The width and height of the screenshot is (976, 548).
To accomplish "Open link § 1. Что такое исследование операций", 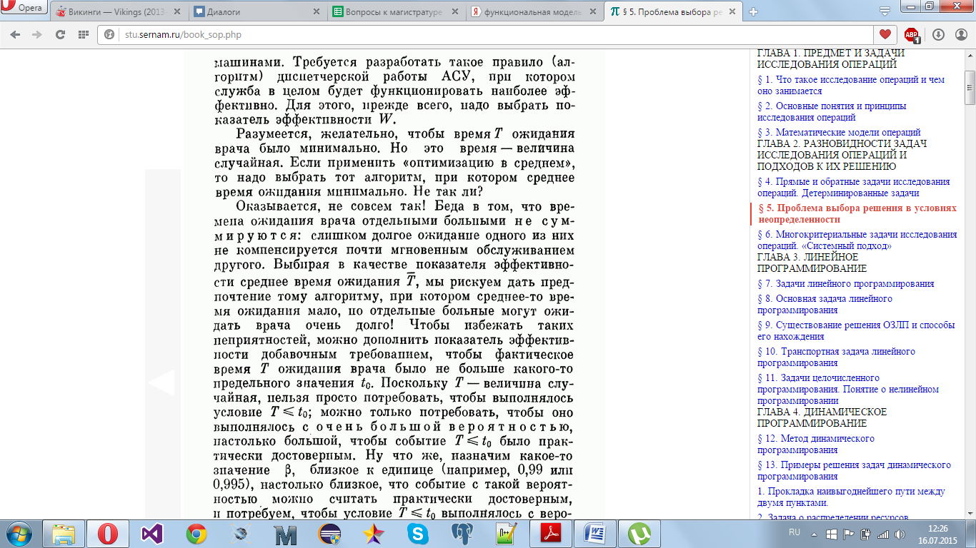I will pos(851,86).
